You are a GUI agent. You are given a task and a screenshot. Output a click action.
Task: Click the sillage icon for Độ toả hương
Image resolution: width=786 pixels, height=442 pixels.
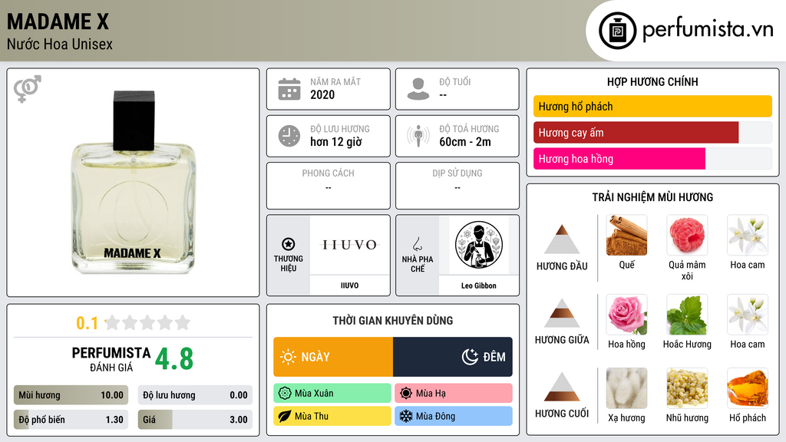[x=418, y=136]
